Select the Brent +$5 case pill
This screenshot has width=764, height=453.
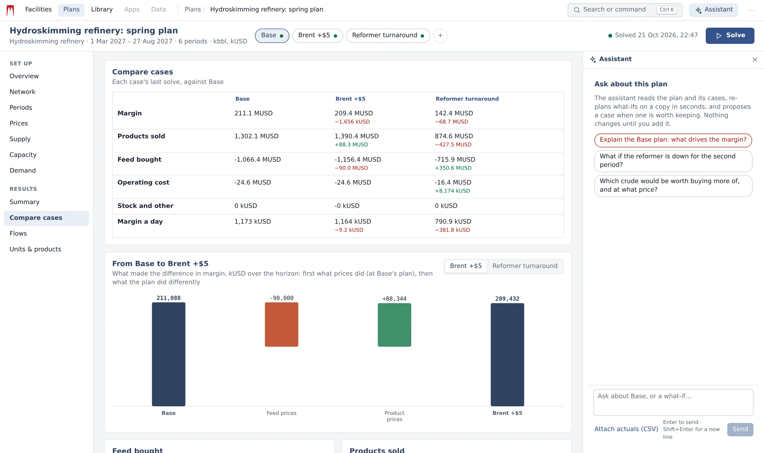click(317, 35)
